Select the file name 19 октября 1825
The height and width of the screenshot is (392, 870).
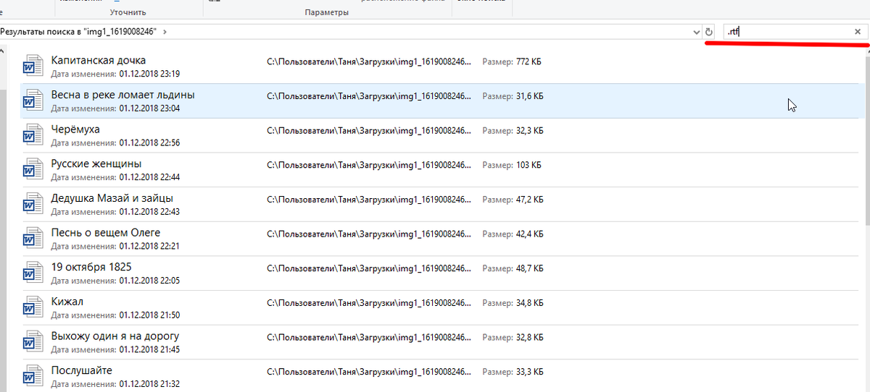tap(91, 267)
